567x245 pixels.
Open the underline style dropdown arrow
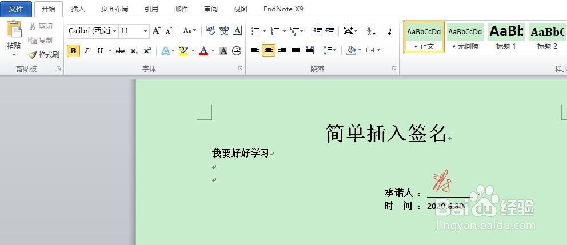[x=110, y=51]
